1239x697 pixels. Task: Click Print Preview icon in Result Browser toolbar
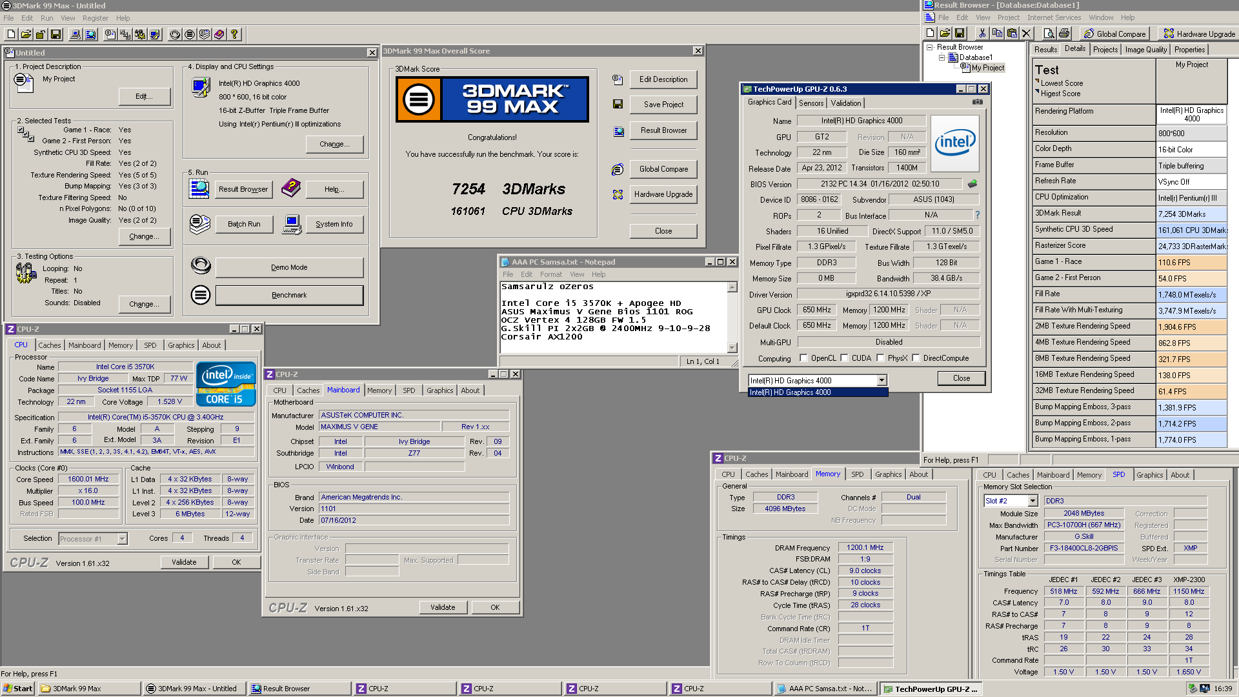(x=1049, y=34)
